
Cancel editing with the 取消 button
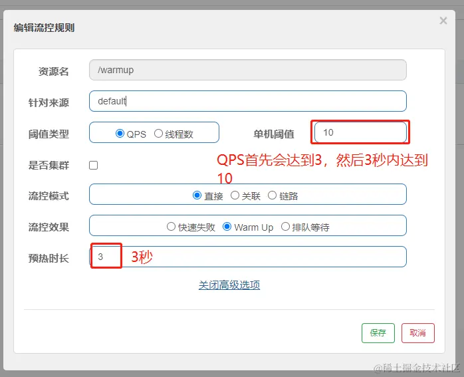tap(418, 333)
